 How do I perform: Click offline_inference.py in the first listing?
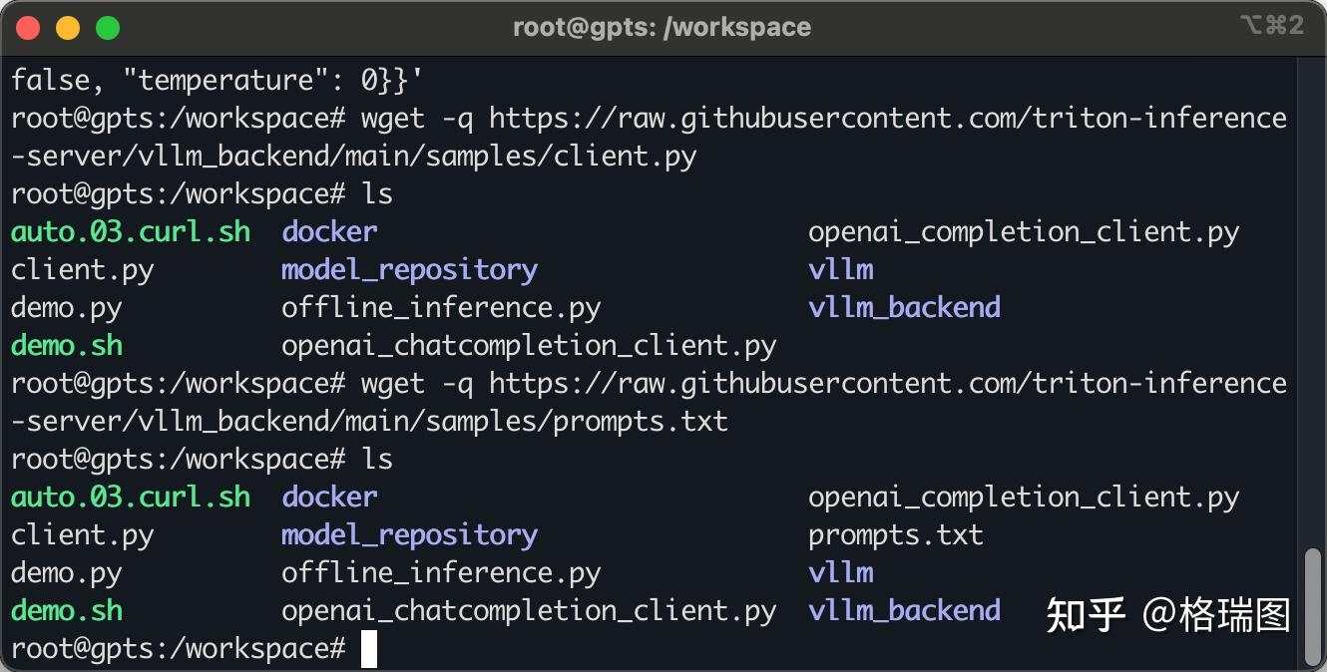tap(441, 308)
